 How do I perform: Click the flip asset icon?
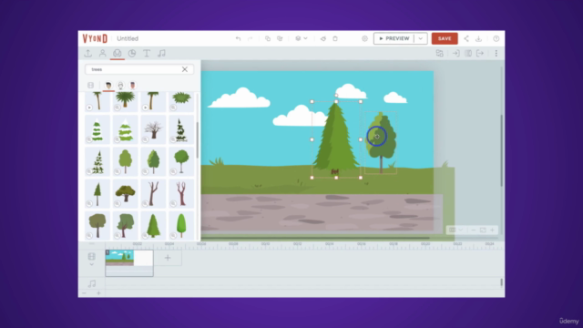323,38
